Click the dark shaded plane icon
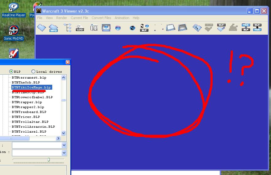 [183, 28]
